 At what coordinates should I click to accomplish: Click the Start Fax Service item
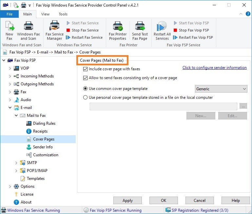coord(83,23)
